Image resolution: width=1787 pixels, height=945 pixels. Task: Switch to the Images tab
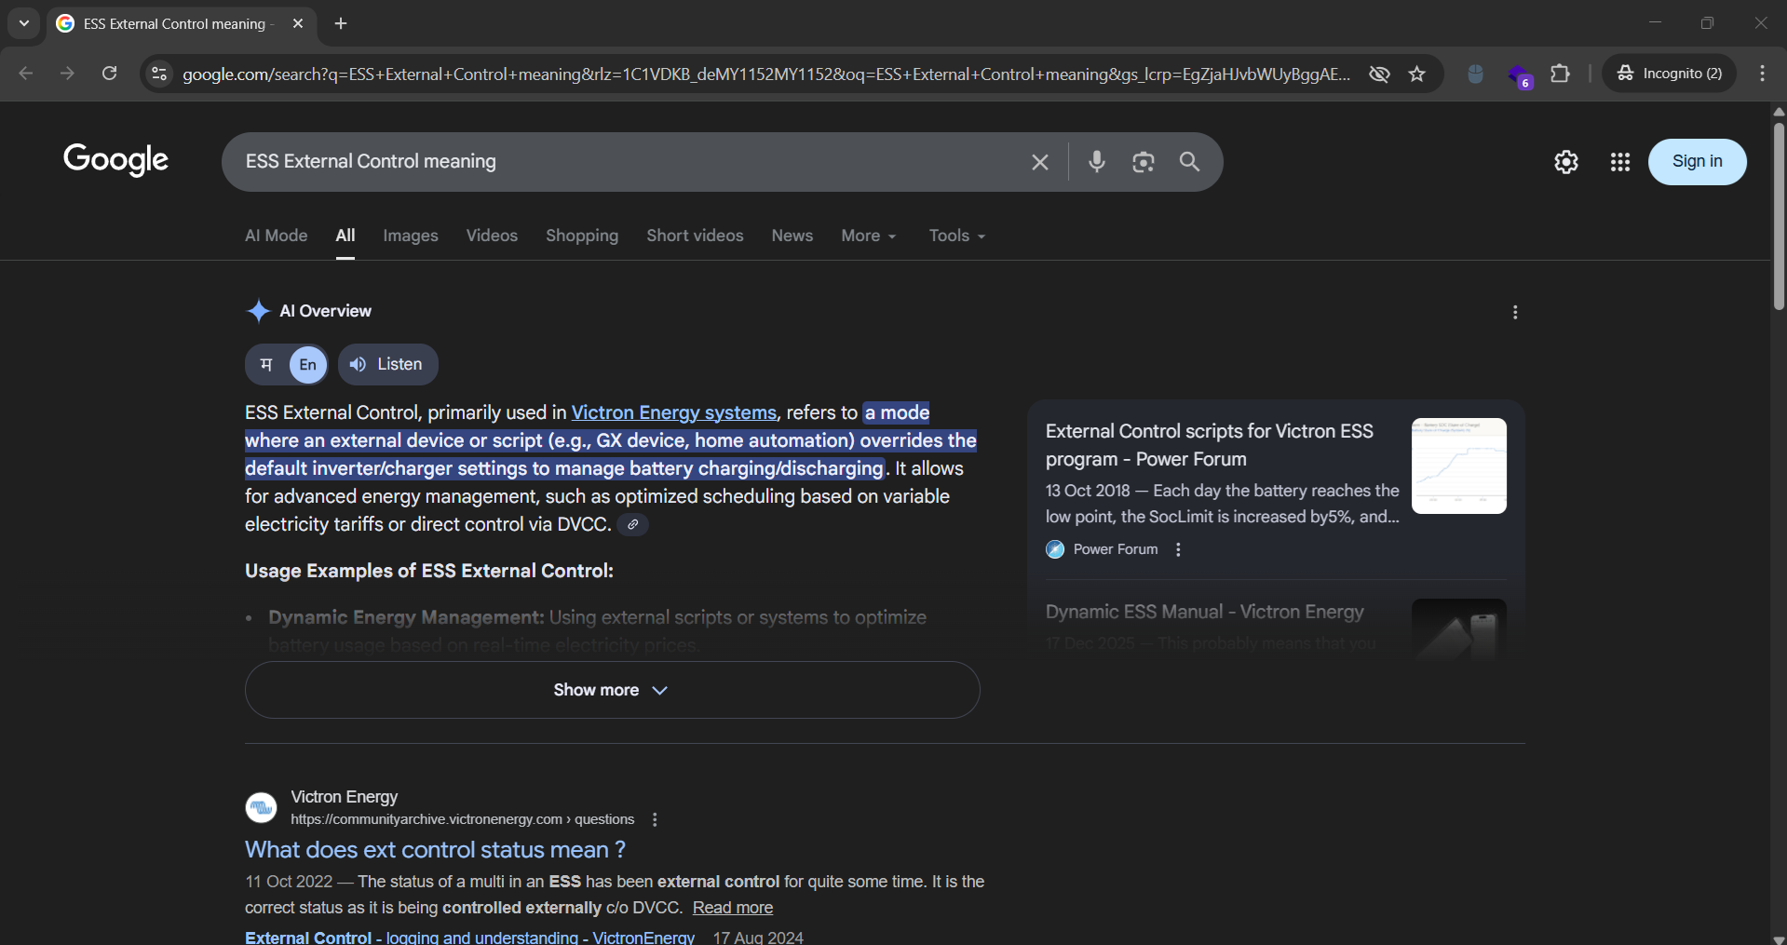coord(410,236)
